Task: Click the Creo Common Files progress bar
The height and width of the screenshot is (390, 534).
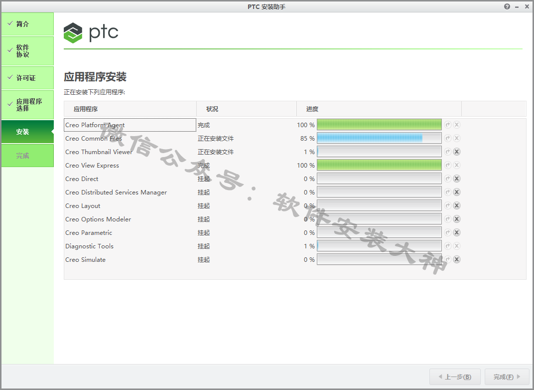Action: coord(379,138)
